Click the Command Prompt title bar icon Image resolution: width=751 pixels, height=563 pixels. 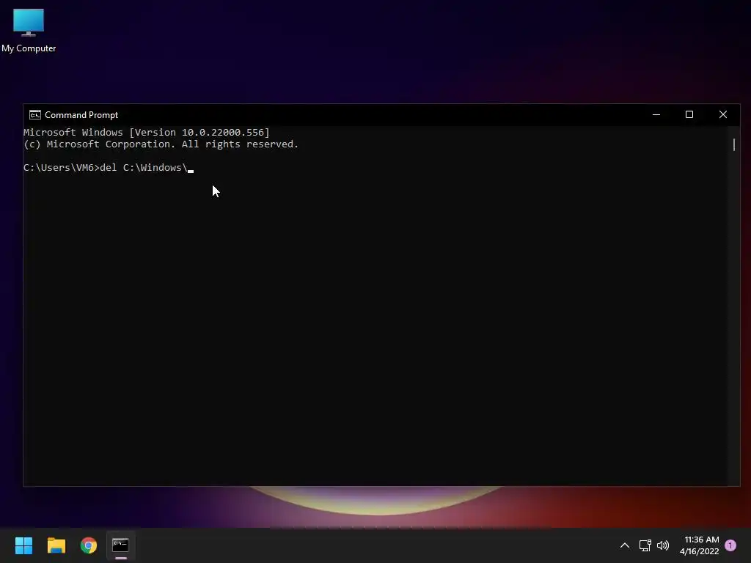point(35,115)
